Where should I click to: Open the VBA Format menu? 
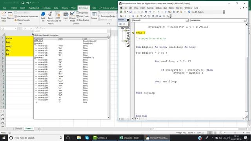tap(150, 8)
